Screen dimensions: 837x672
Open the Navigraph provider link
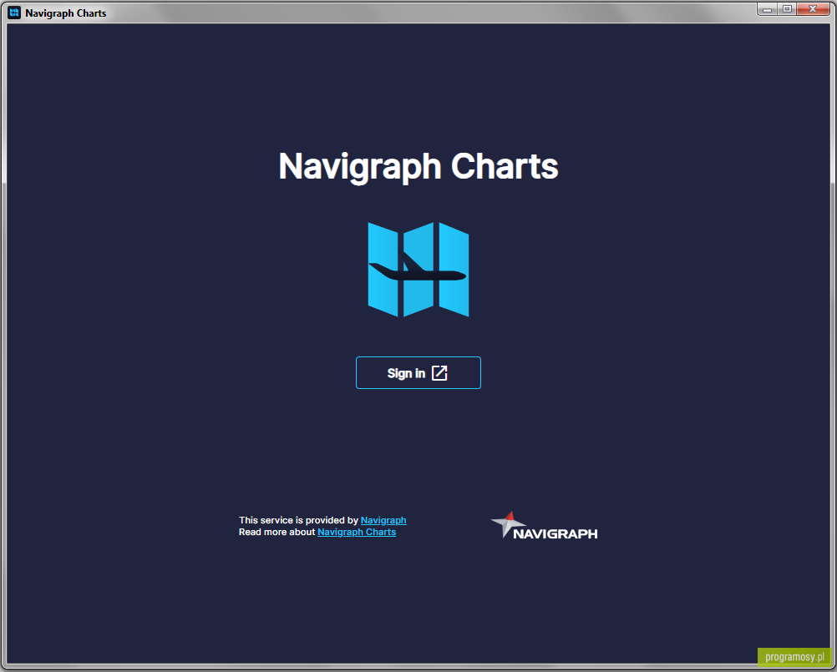tap(383, 520)
